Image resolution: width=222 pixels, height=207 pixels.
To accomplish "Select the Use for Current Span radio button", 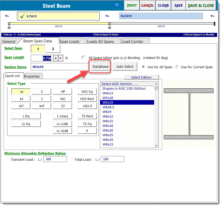I will [x=177, y=66].
